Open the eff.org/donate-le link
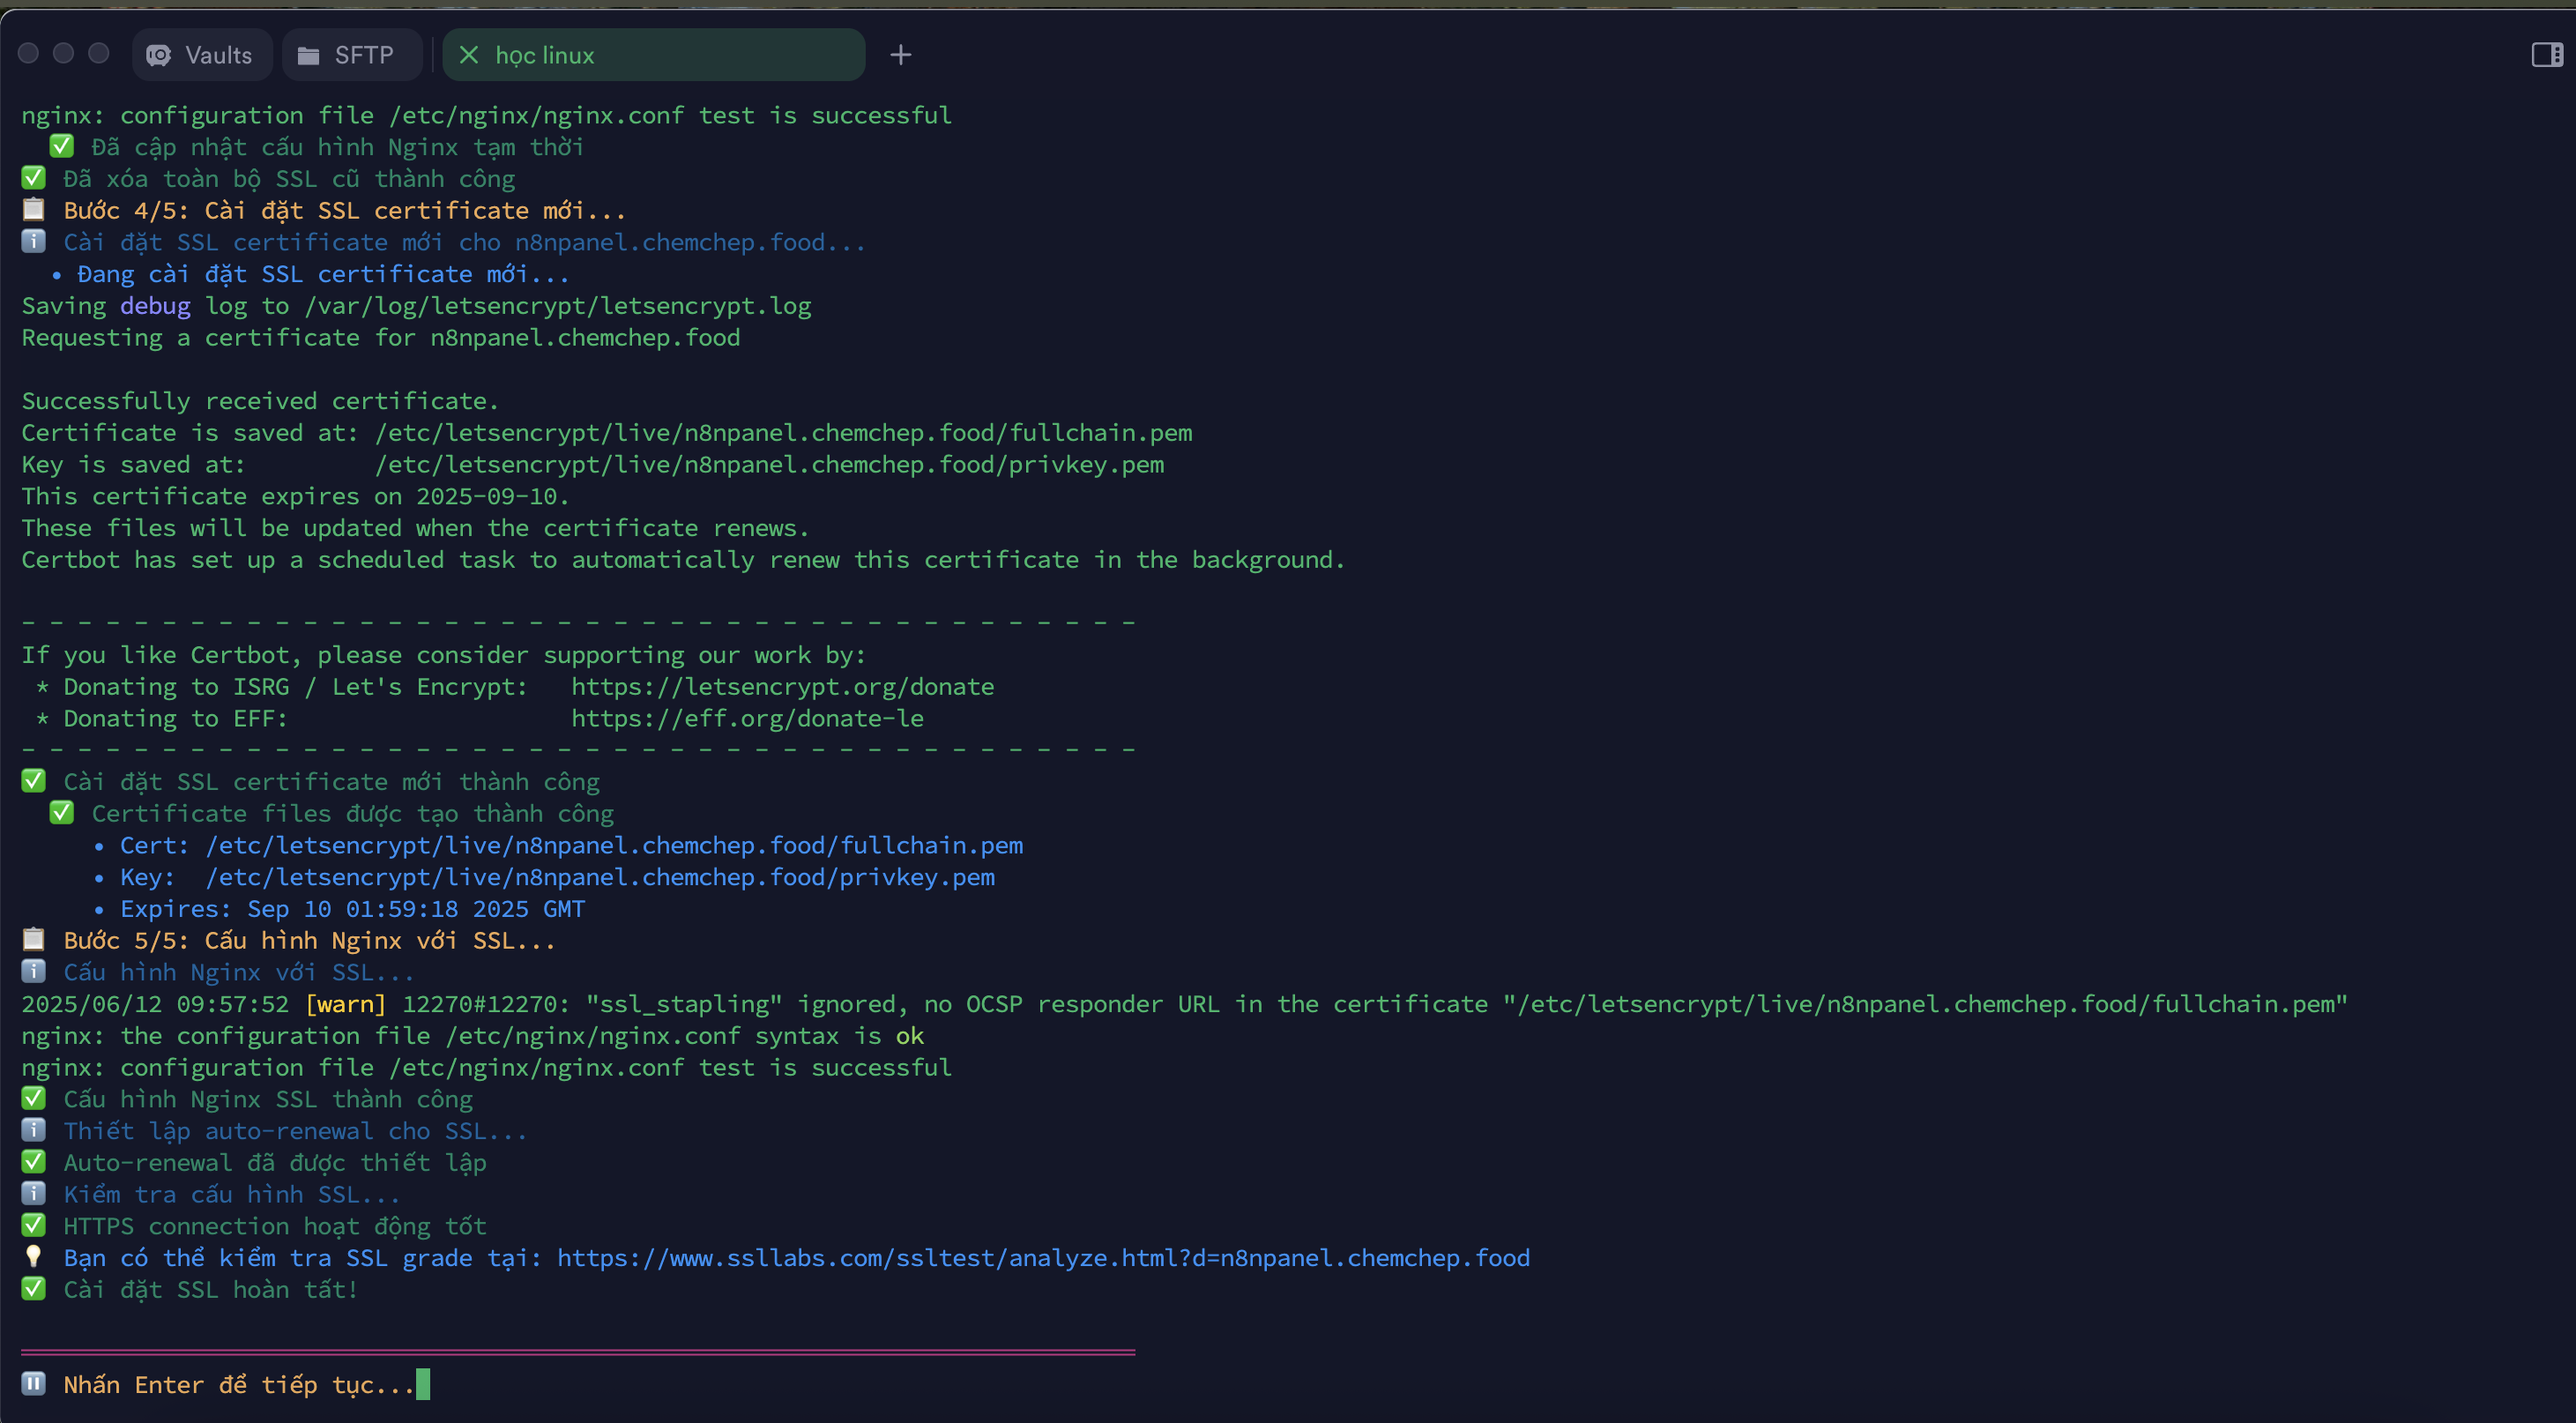Image resolution: width=2576 pixels, height=1423 pixels. click(x=747, y=719)
